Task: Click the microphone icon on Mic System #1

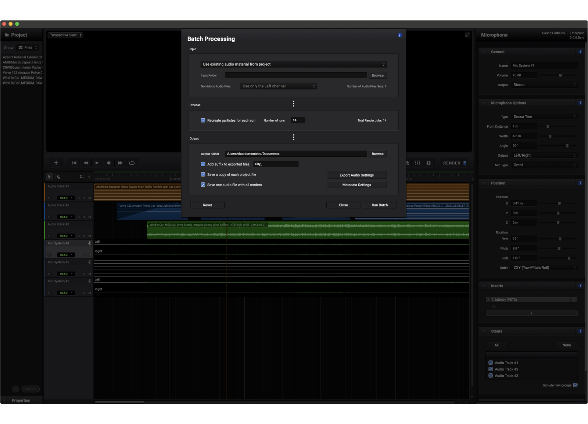Action: point(89,243)
